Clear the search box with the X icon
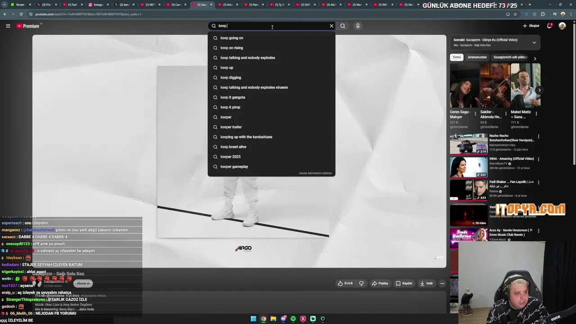 pos(332,26)
